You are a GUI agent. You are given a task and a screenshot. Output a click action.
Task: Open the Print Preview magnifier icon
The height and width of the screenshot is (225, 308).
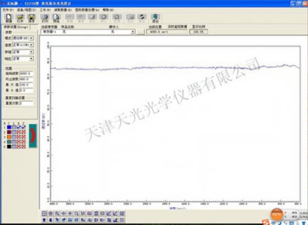56,18
